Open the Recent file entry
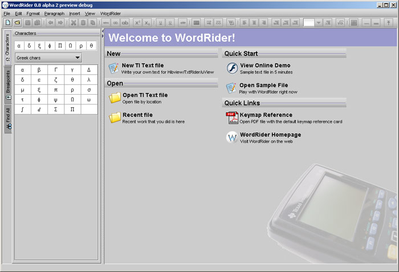This screenshot has width=399, height=272. (138, 115)
